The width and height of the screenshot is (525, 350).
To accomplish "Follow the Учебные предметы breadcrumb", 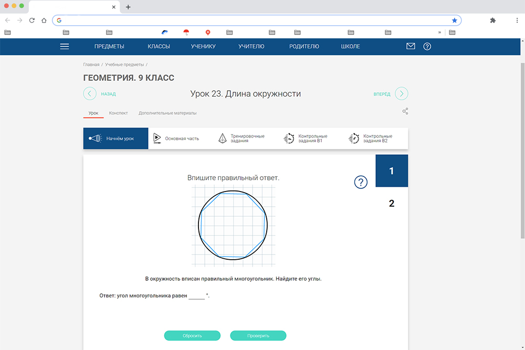I will [x=124, y=65].
